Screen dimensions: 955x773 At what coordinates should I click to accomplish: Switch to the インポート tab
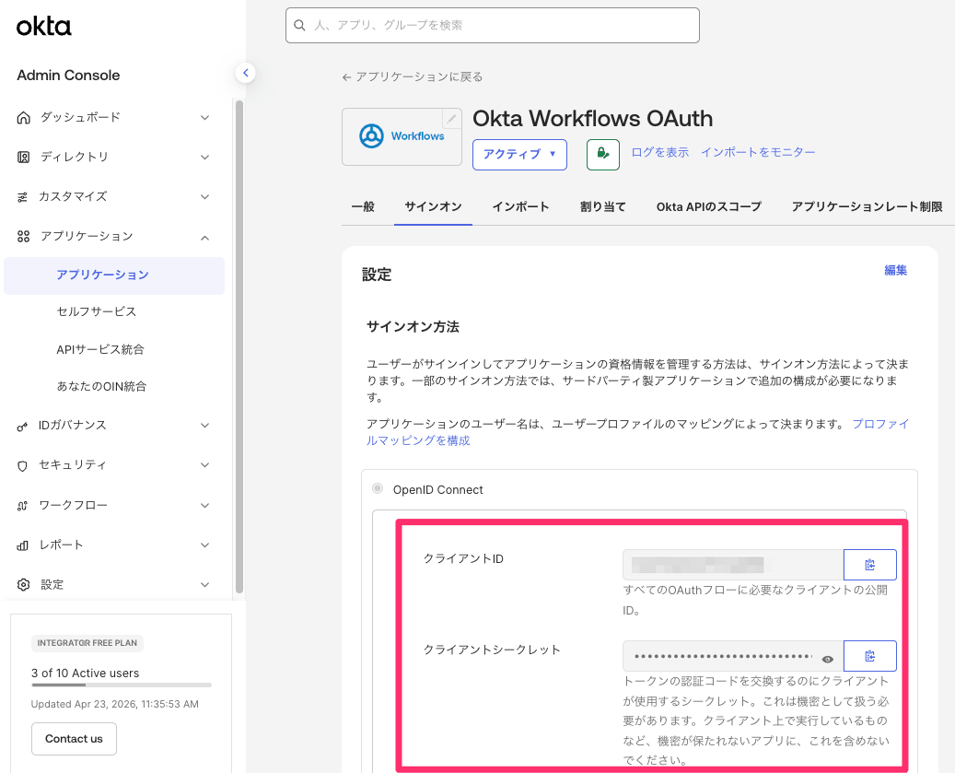[520, 206]
